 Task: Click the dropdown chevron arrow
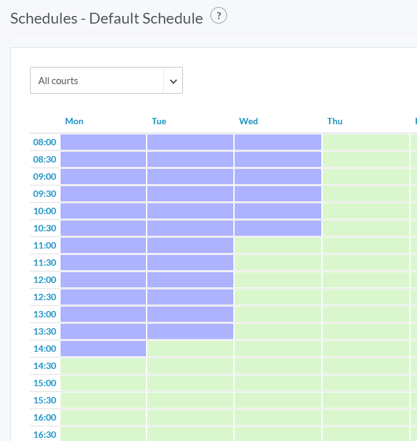tap(173, 81)
